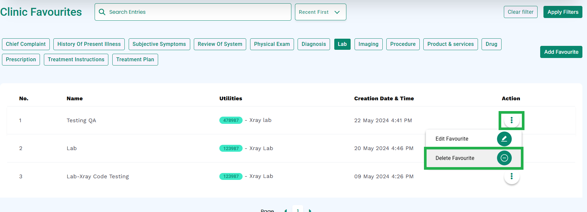Click the 478987 code badge
The height and width of the screenshot is (212, 587).
231,120
